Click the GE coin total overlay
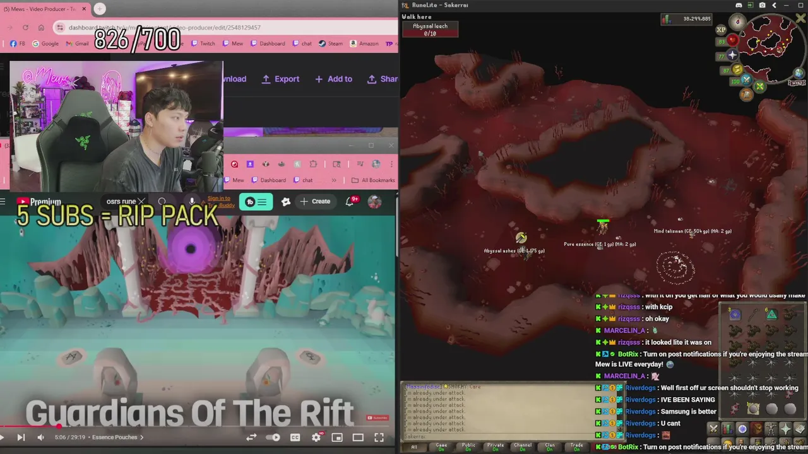The height and width of the screenshot is (454, 808). (x=686, y=19)
